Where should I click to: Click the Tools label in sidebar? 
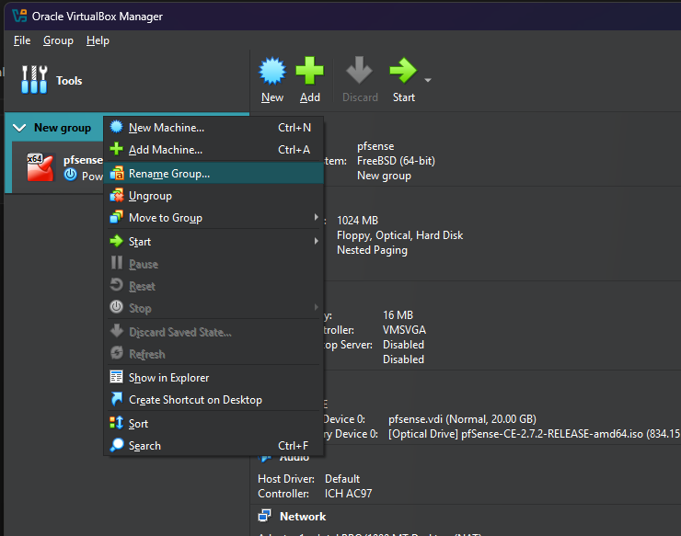click(x=69, y=80)
